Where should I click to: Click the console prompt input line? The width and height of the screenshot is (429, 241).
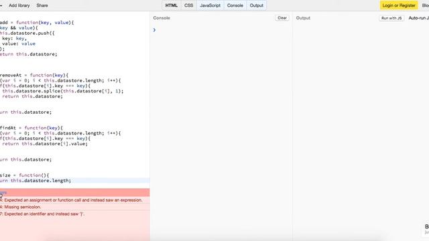coord(221,30)
